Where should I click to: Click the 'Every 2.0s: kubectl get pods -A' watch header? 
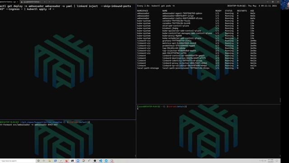[x=156, y=6]
